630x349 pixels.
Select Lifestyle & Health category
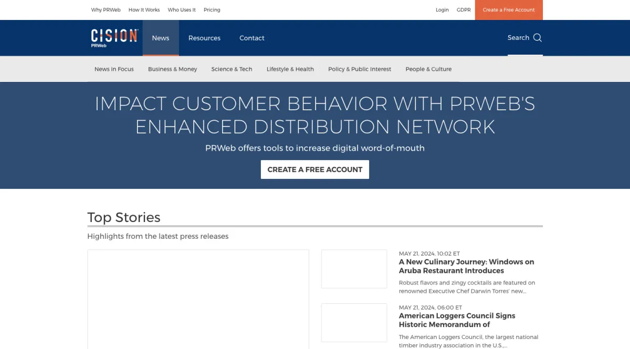point(290,69)
